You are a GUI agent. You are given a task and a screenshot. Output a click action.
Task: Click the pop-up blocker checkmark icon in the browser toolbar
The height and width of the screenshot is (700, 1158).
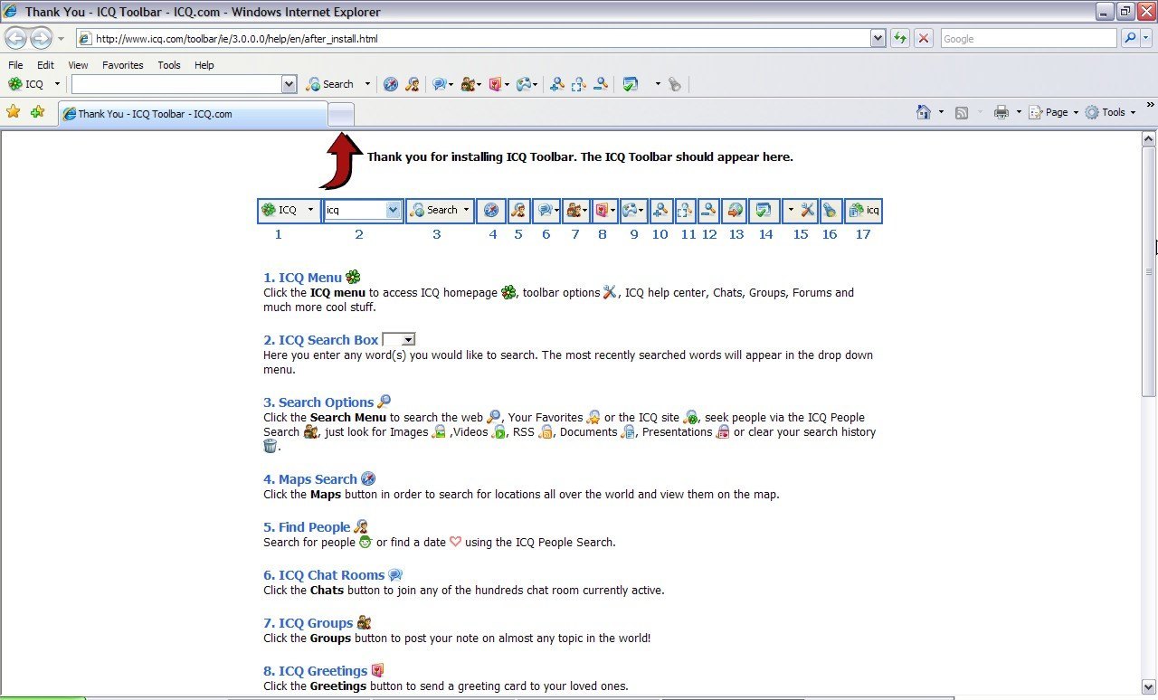(631, 84)
